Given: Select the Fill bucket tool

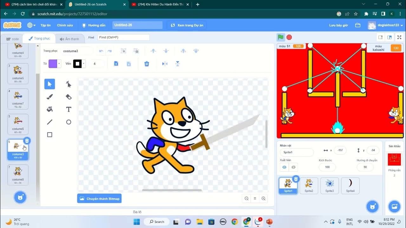Looking at the screenshot, I should click(x=49, y=109).
